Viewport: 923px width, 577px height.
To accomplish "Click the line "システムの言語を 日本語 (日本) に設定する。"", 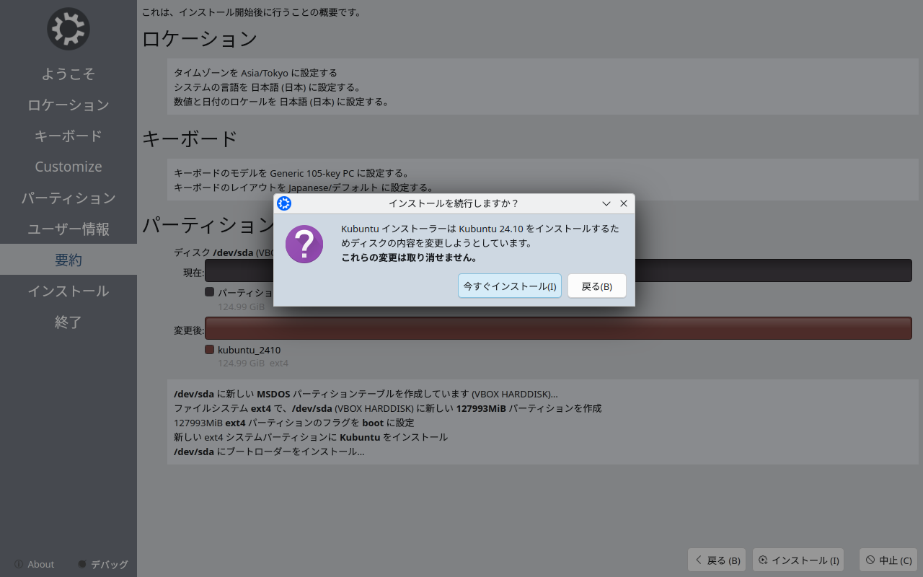I will 268,87.
